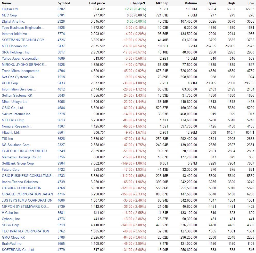Sort by the High column header
This screenshot has width=256, height=253.
[x=231, y=3]
